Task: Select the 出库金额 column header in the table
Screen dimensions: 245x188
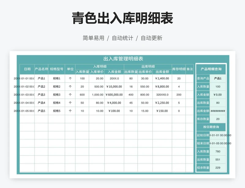Action: 162,72
